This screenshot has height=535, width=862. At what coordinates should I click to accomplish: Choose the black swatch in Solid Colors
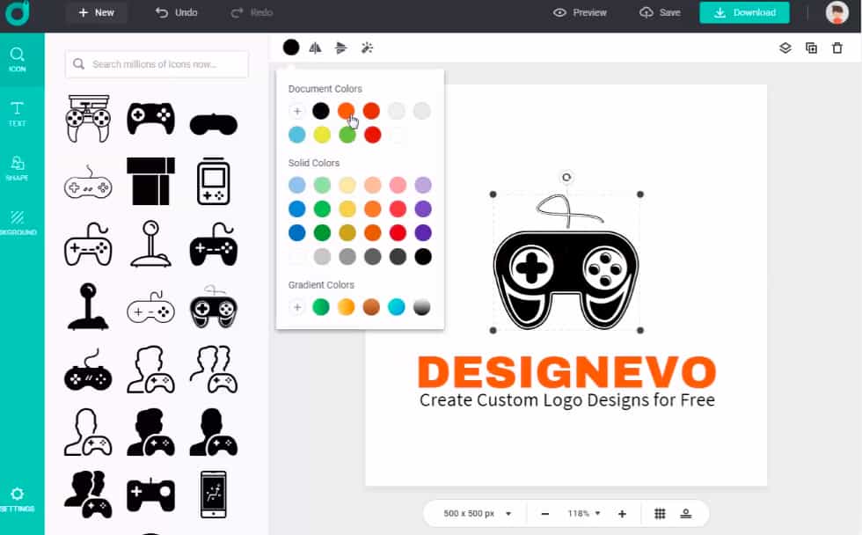[x=423, y=256]
